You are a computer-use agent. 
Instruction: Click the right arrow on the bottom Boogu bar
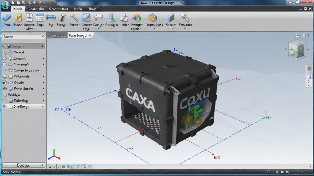tap(42, 165)
